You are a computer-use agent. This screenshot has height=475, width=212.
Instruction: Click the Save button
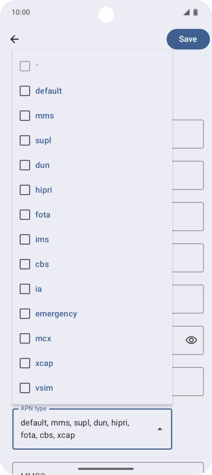pos(188,39)
